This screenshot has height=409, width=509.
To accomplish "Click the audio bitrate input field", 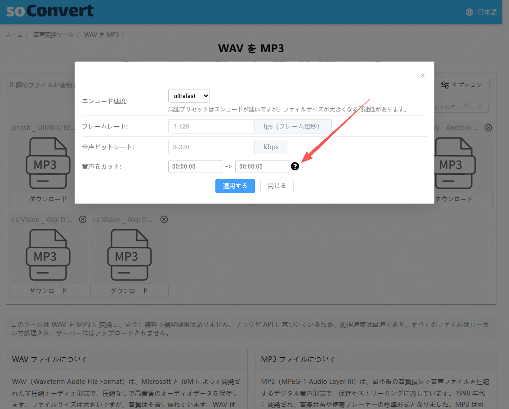I will 211,147.
